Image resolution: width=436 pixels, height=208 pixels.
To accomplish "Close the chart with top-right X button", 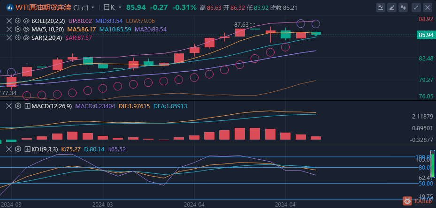I will 428,7.
